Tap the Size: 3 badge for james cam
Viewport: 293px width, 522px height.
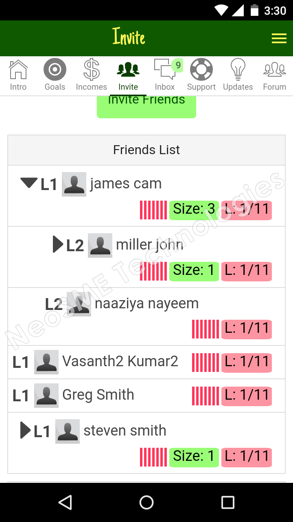(194, 210)
